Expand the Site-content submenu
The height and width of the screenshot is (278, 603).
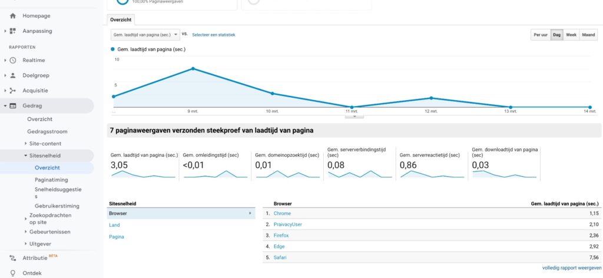(26, 144)
